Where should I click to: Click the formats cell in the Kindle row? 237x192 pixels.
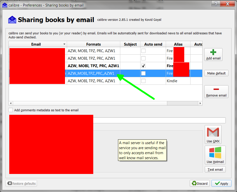[x=93, y=81]
